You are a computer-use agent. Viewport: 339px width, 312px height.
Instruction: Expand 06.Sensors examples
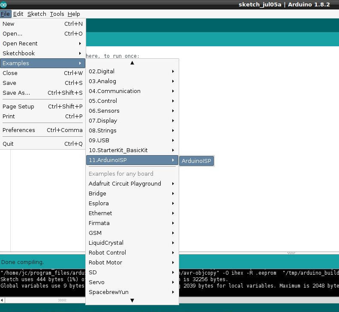point(132,111)
